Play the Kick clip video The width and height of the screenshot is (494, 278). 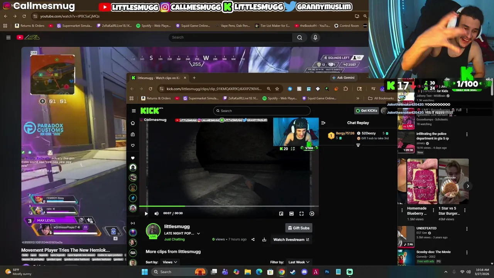(146, 214)
